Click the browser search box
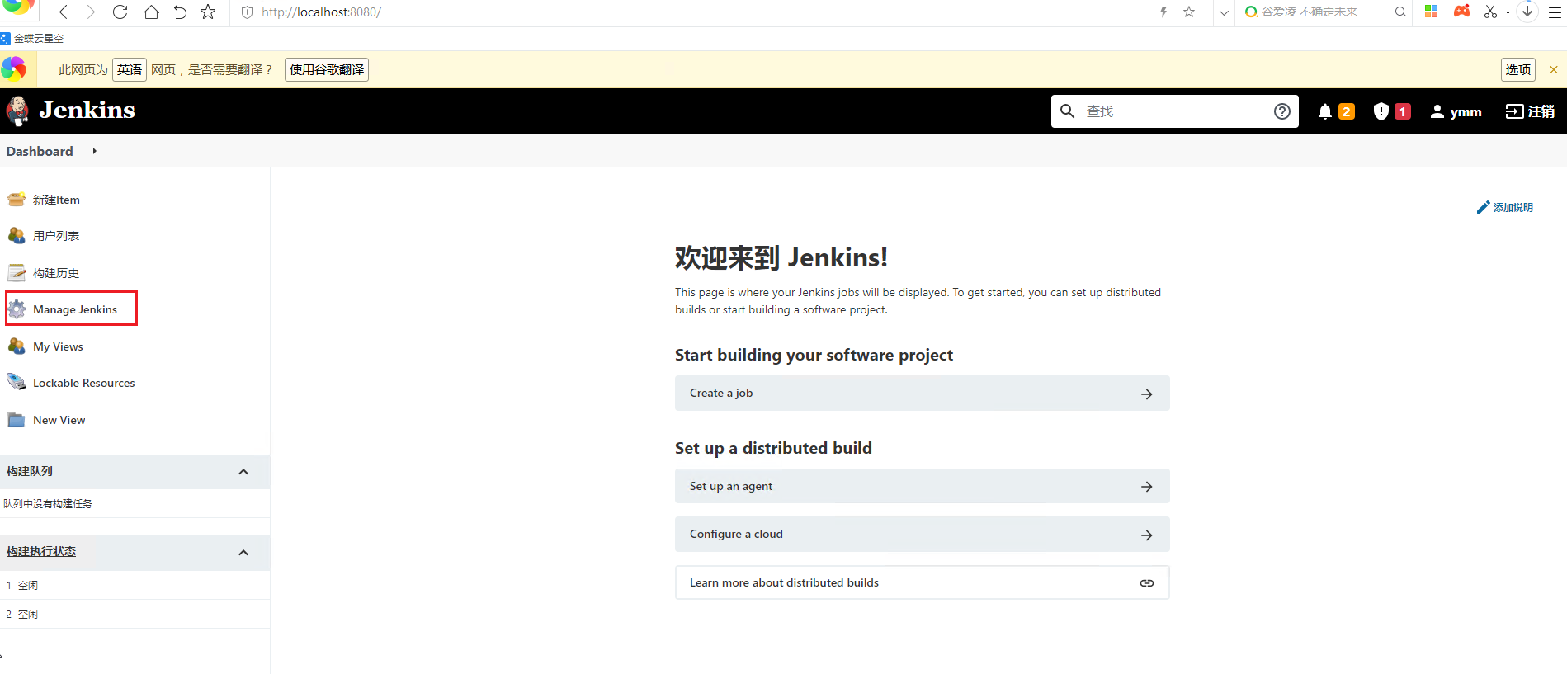 click(x=1325, y=12)
